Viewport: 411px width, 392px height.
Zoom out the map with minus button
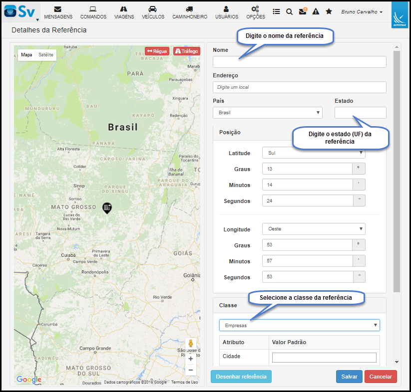pos(191,370)
